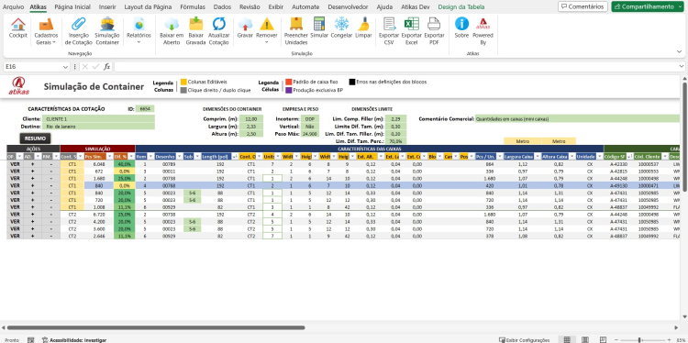The width and height of the screenshot is (688, 343).
Task: Select the Destino cell Rio de Janeiro
Action: click(x=98, y=127)
